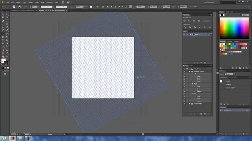Screen dimensions: 252x141
Task: Select the Magic Wand tool
Action: click(3, 18)
